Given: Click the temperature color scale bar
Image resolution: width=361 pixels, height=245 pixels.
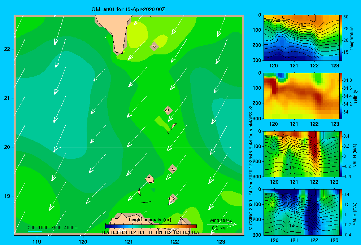Looking at the screenshot, I should click(341, 38).
